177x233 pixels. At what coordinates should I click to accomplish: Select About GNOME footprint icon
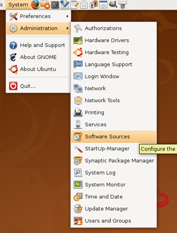pyautogui.click(x=13, y=57)
